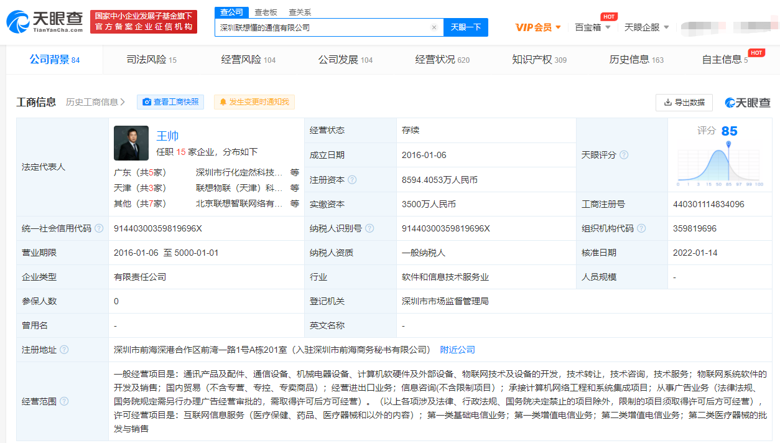This screenshot has width=780, height=443.
Task: Click 等 next to 深圳市行化定然科技
Action: click(295, 172)
